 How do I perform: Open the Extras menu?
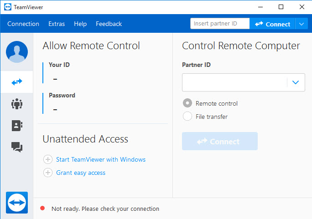(57, 24)
